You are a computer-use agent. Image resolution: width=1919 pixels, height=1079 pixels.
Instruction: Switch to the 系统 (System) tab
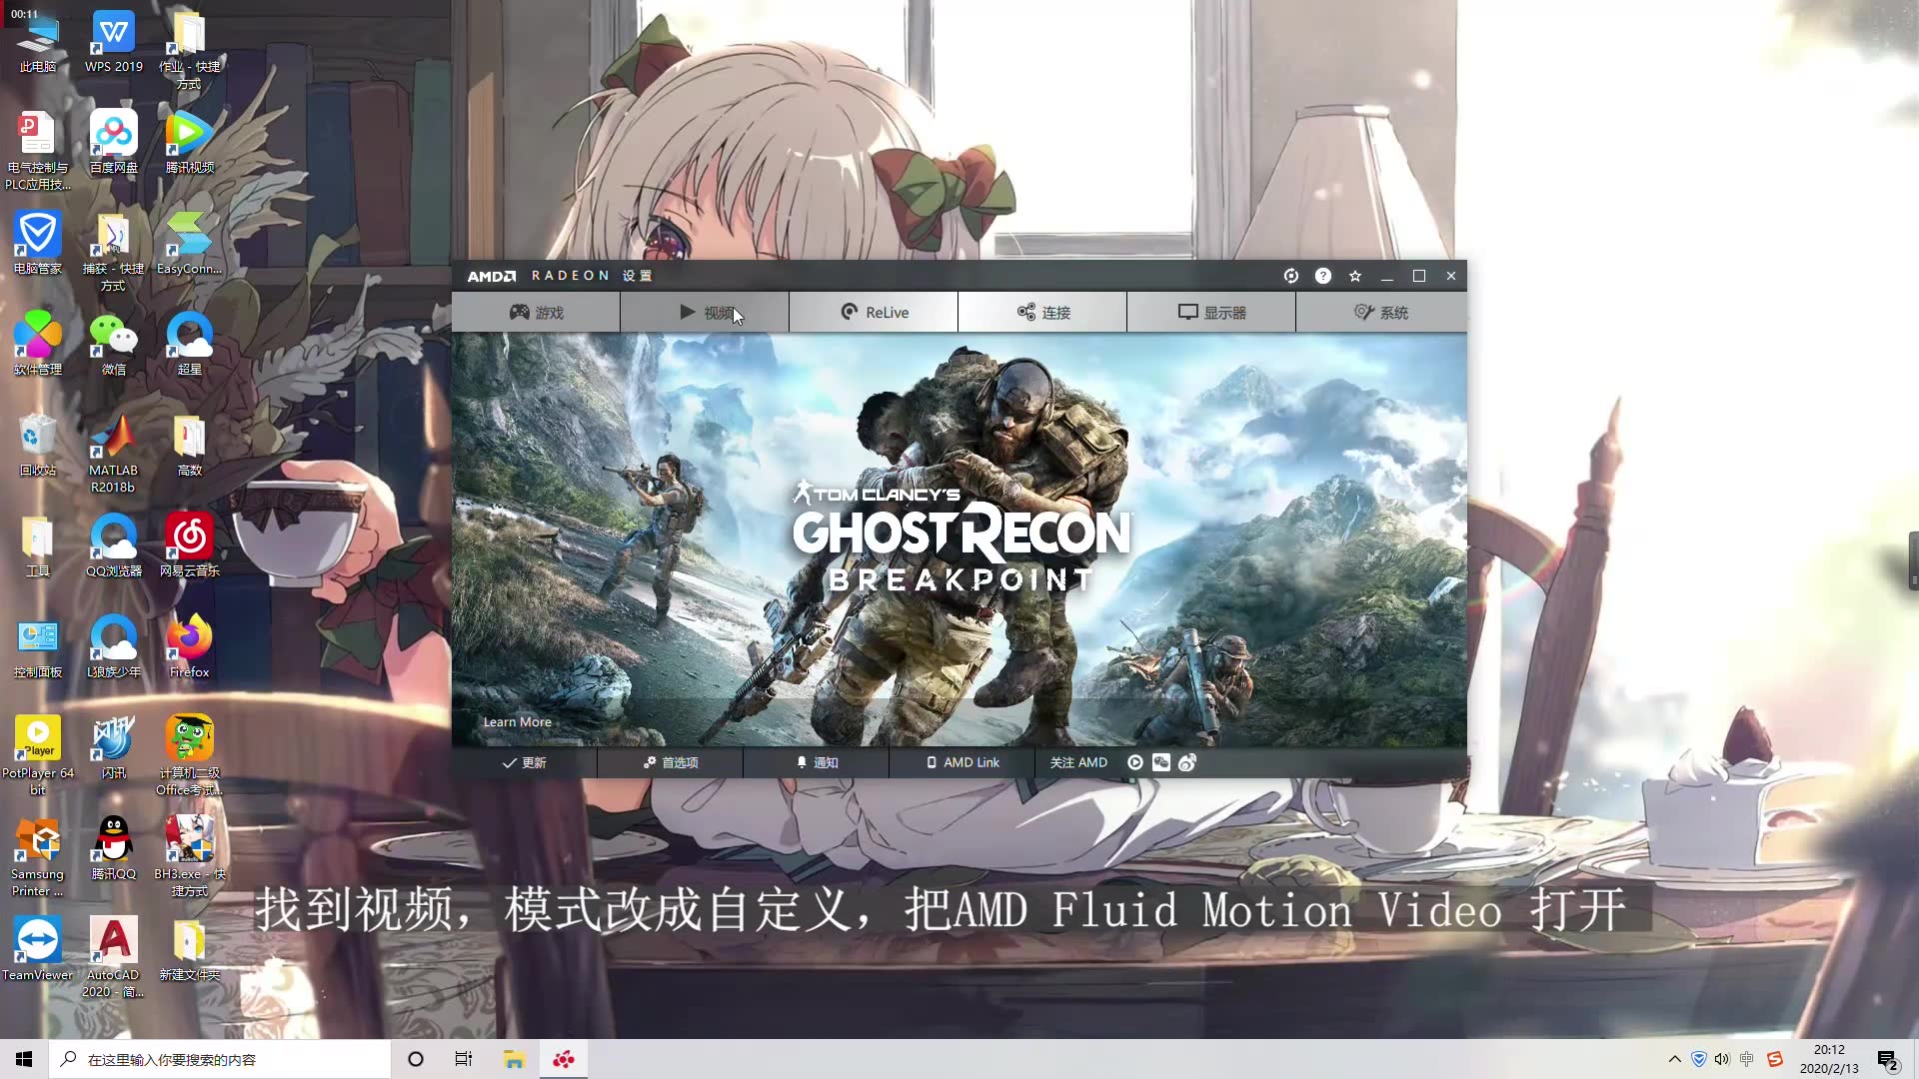[1381, 312]
